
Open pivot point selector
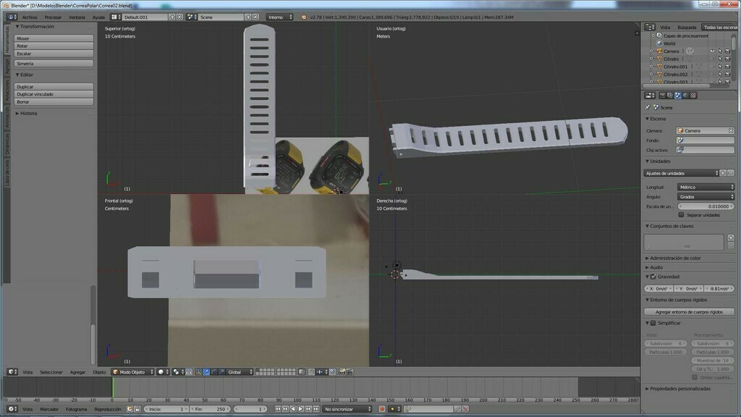(178, 371)
